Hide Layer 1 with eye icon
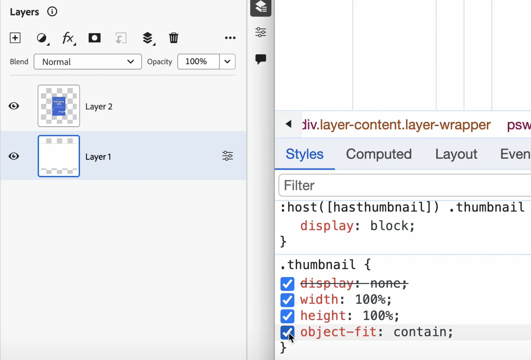The width and height of the screenshot is (531, 360). tap(14, 156)
